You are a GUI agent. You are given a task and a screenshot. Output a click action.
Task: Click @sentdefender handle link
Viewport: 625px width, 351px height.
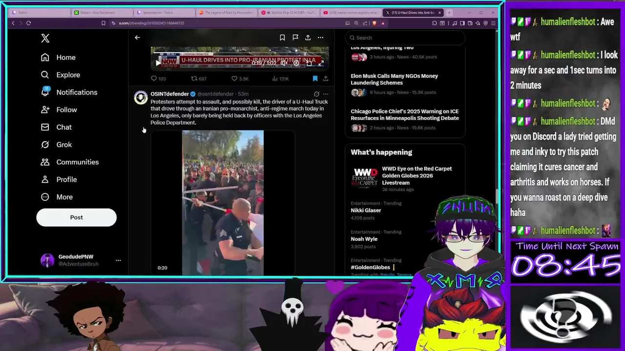(215, 94)
